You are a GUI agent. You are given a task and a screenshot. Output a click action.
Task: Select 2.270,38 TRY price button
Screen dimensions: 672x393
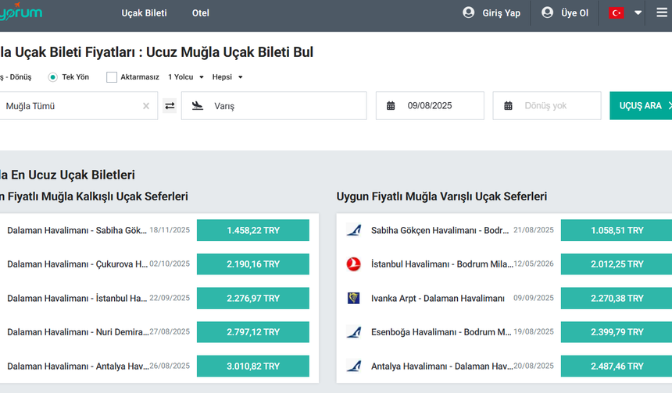point(617,298)
